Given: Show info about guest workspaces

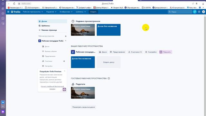Looking at the screenshot, I should [x=109, y=78].
